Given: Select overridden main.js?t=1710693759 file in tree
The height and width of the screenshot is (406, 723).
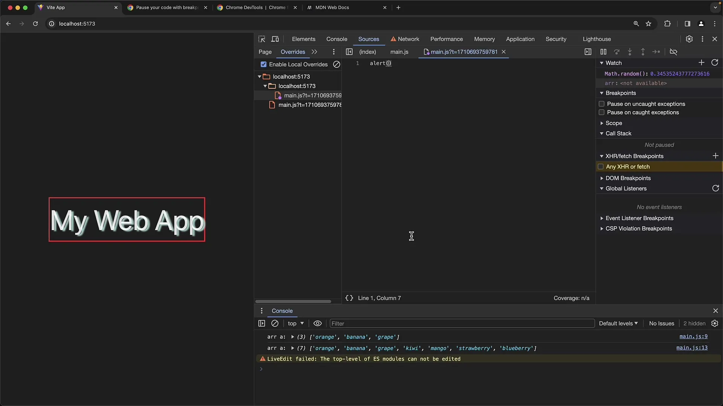Looking at the screenshot, I should 308,95.
